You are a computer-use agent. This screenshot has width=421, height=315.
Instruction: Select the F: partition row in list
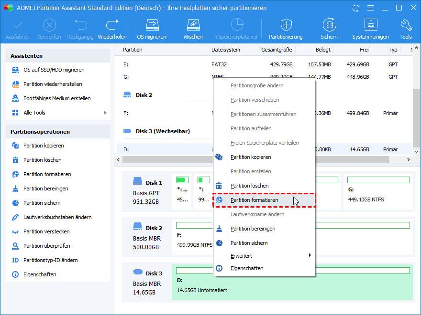click(x=264, y=113)
